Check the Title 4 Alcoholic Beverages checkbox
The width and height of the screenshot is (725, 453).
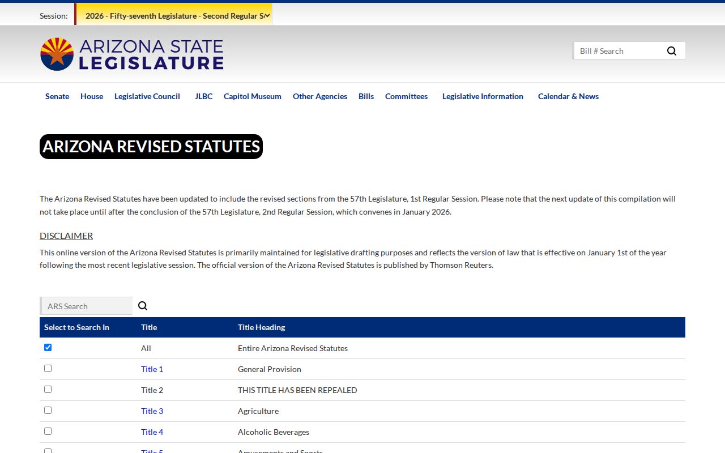coord(48,431)
